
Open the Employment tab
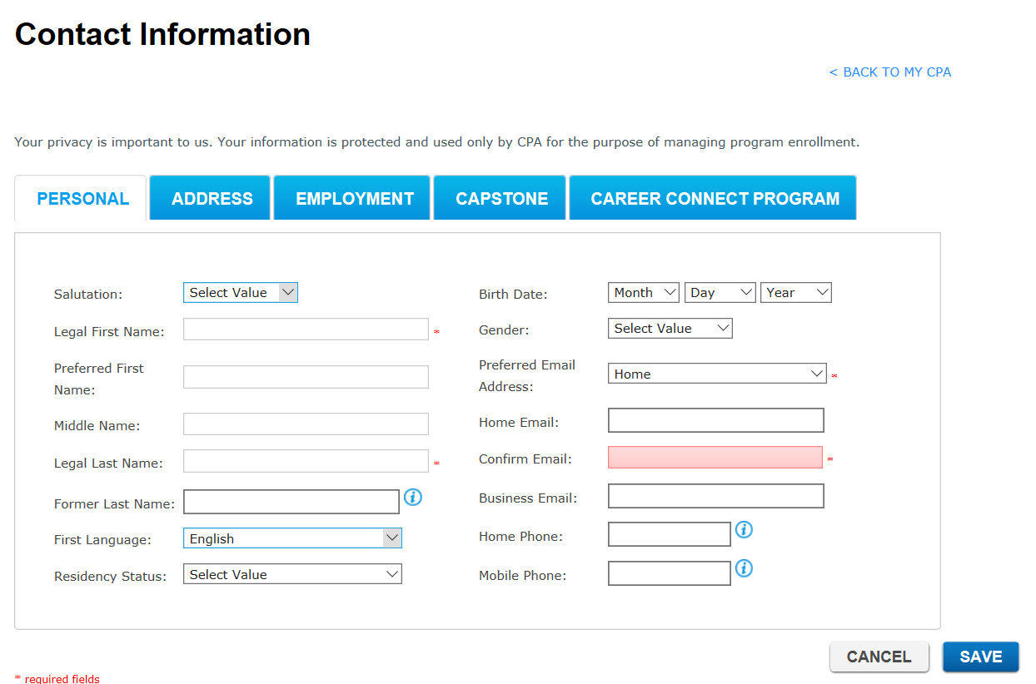point(354,199)
